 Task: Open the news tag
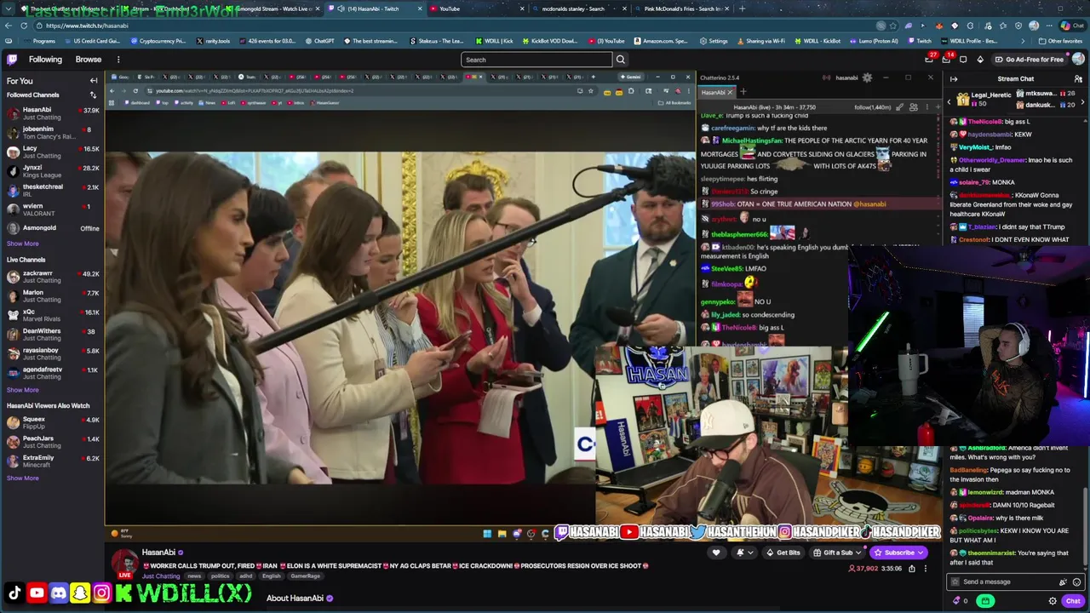point(194,576)
